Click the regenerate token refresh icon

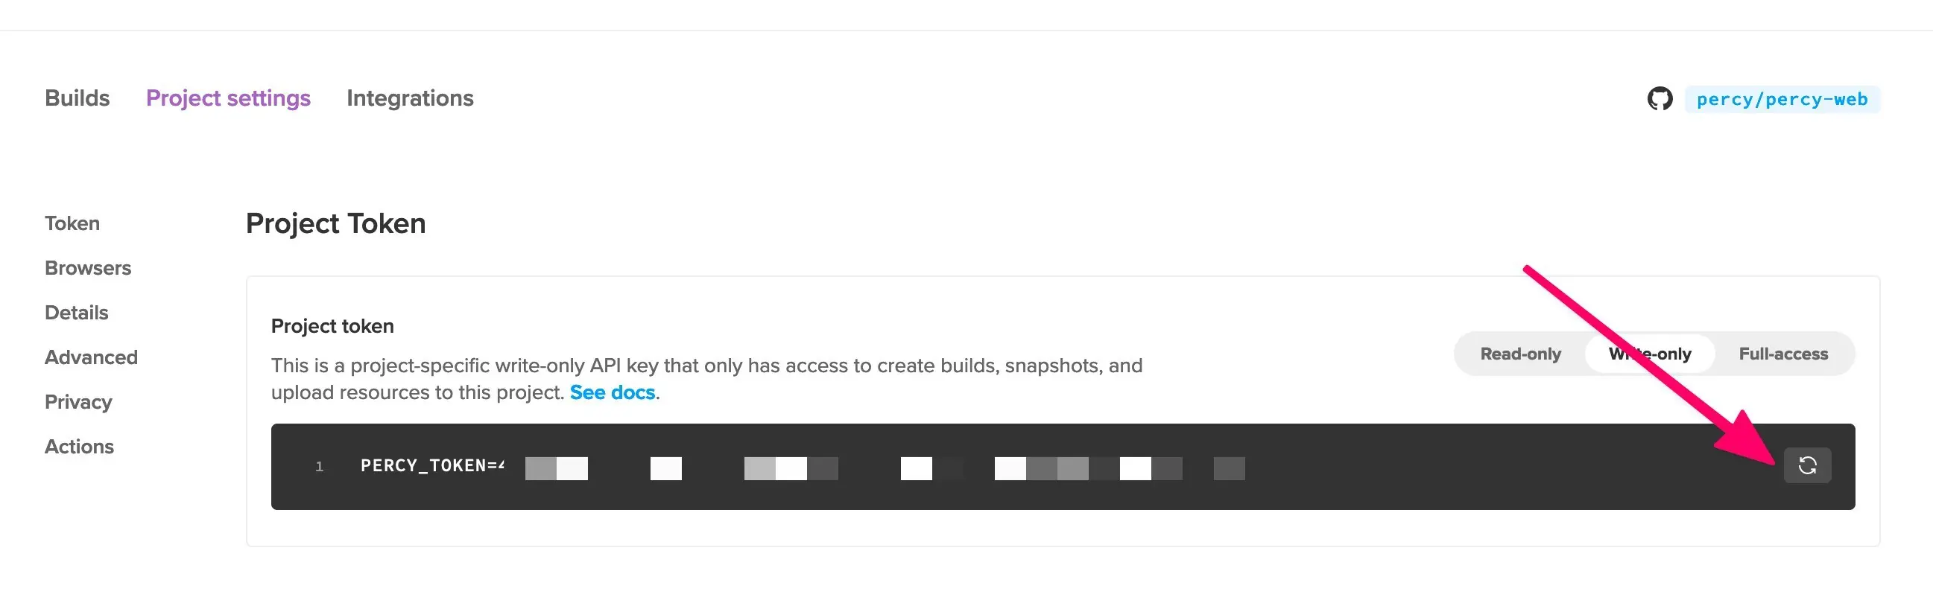[1807, 466]
